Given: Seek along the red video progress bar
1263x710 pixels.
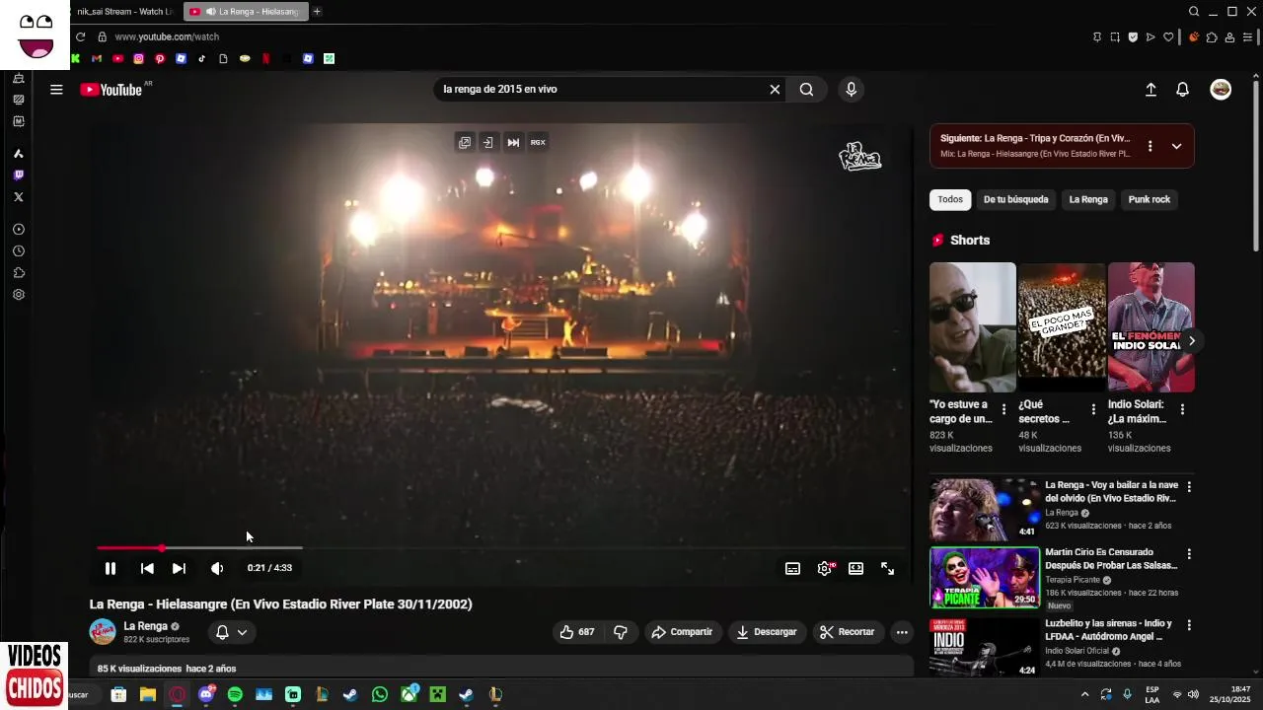Looking at the screenshot, I should pos(129,547).
